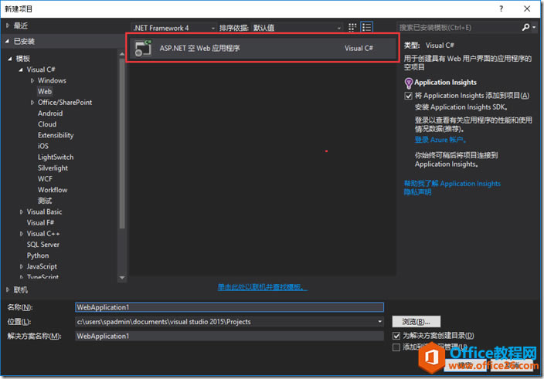Click the project name input field
Image resolution: width=544 pixels, height=379 pixels.
(x=229, y=307)
